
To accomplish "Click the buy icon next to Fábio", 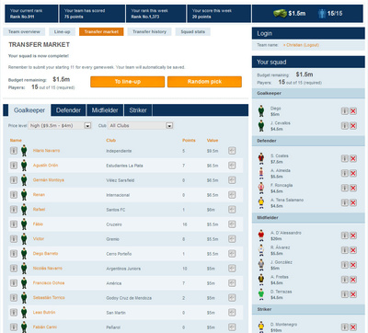I will 232,224.
